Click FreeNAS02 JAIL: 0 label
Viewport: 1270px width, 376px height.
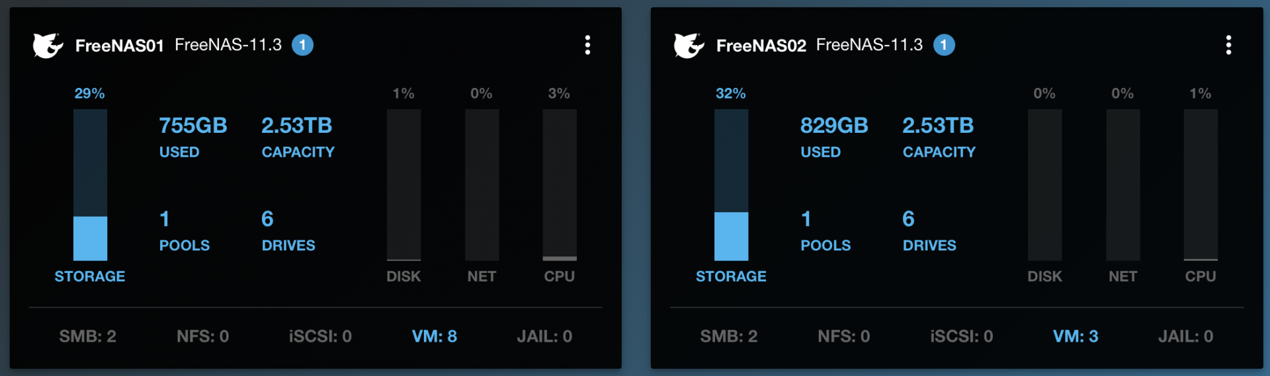click(x=1185, y=336)
